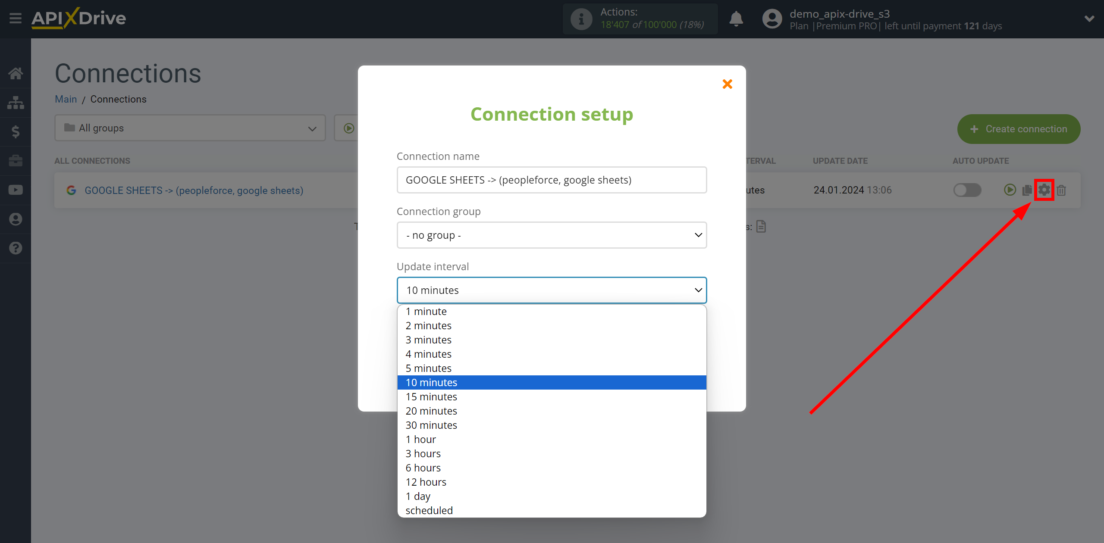Expand the Connection group dropdown
The width and height of the screenshot is (1104, 543).
click(x=551, y=235)
